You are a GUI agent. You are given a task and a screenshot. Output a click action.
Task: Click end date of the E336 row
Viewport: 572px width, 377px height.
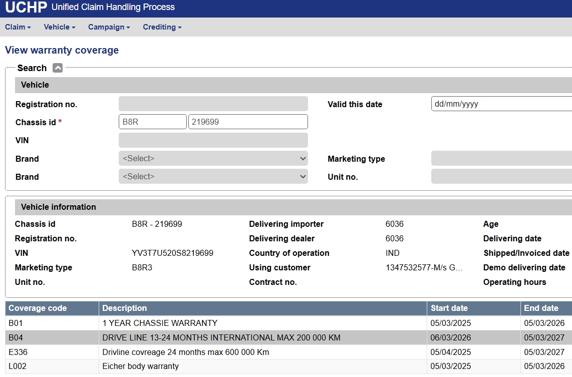coord(544,352)
